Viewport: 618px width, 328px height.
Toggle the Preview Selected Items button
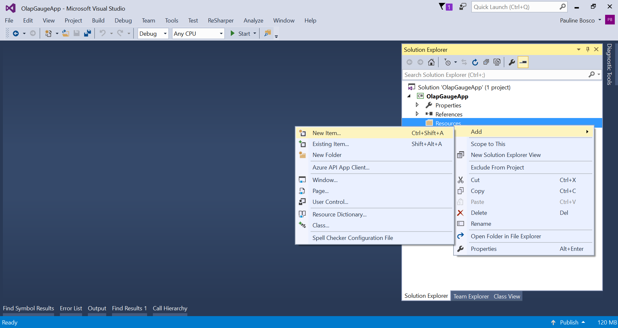coord(523,62)
